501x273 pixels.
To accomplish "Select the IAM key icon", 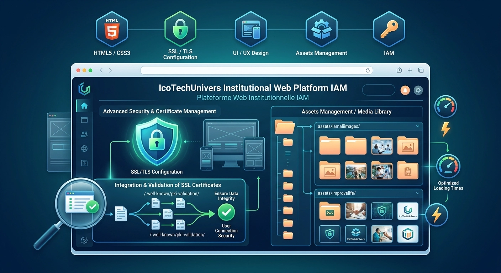I will 389,29.
